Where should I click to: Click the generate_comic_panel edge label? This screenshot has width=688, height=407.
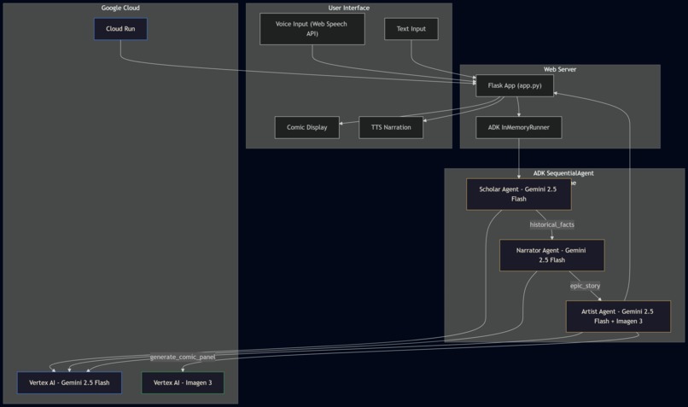[183, 357]
